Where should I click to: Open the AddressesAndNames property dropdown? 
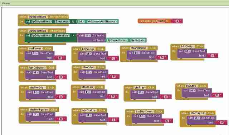[102, 21]
